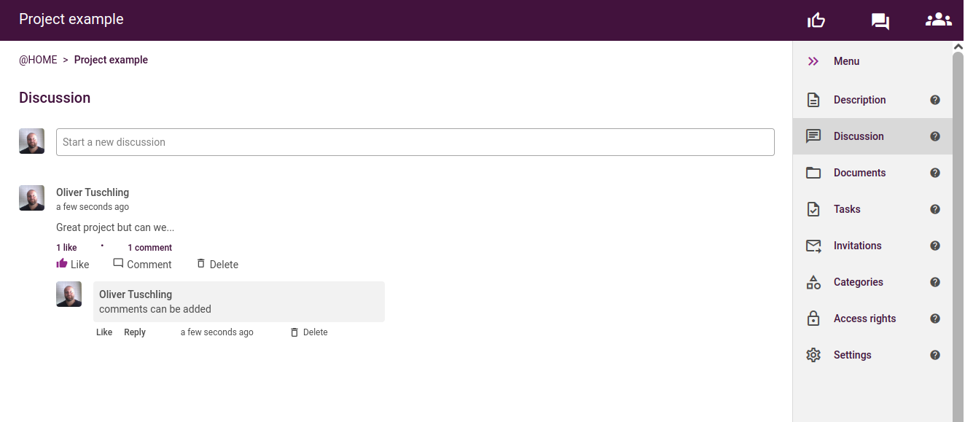Image resolution: width=965 pixels, height=422 pixels.
Task: Click the Access rights lock icon
Action: coord(813,319)
